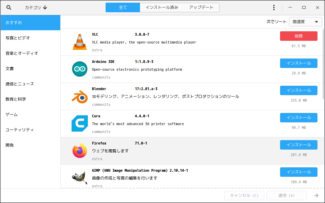
Task: Click the Arduino IDE app icon
Action: point(80,69)
